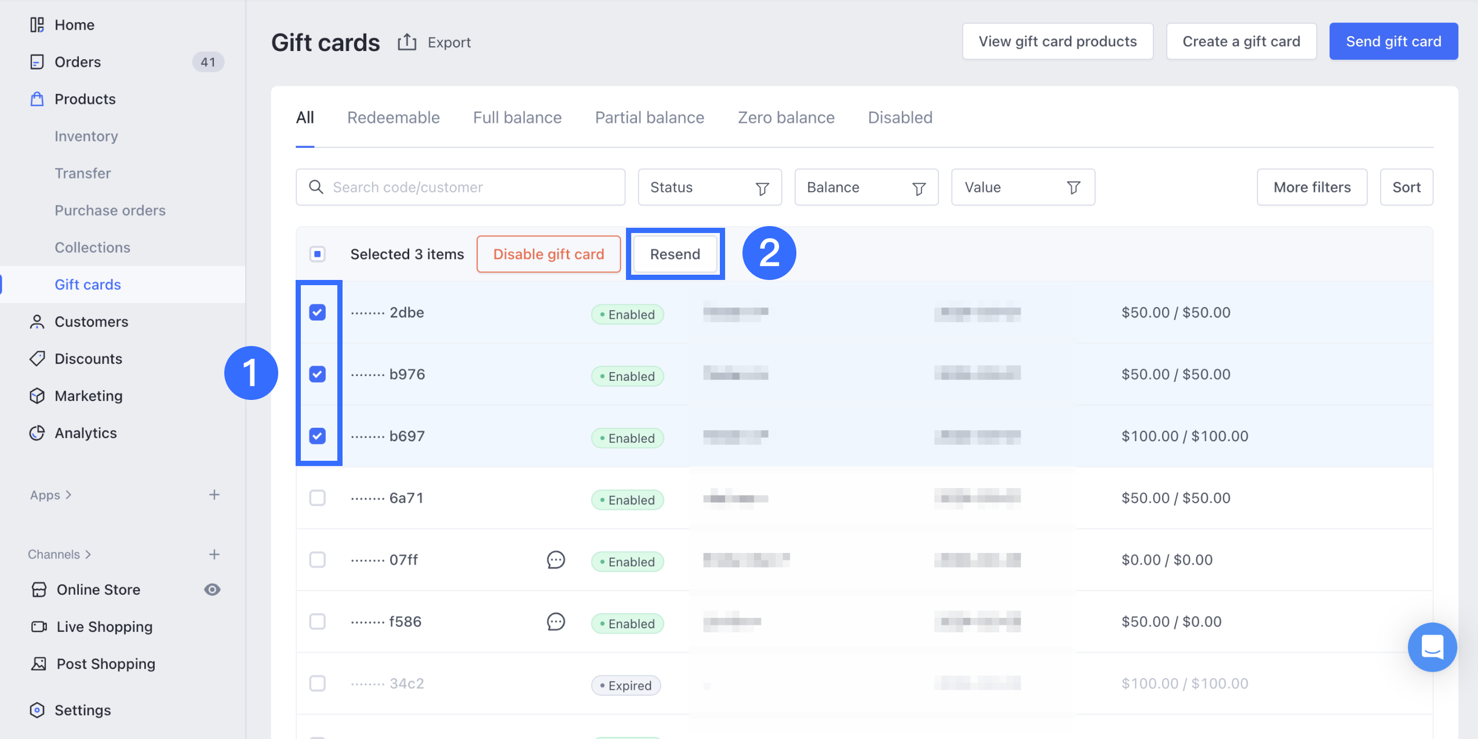Uncheck gift card 2dbe checkbox
The image size is (1478, 739).
coord(318,312)
